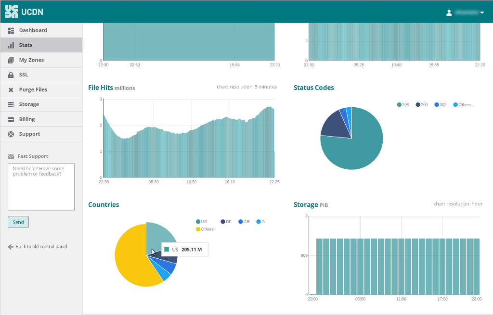Click the Purge Files cross icon

(x=11, y=90)
